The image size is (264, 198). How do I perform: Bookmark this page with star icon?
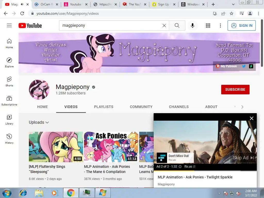coord(232,13)
